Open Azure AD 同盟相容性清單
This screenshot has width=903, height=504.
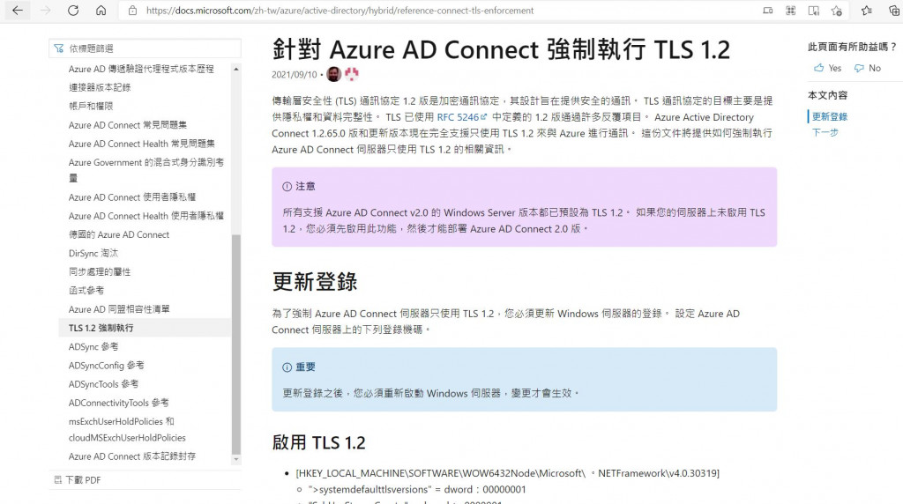[x=119, y=309]
